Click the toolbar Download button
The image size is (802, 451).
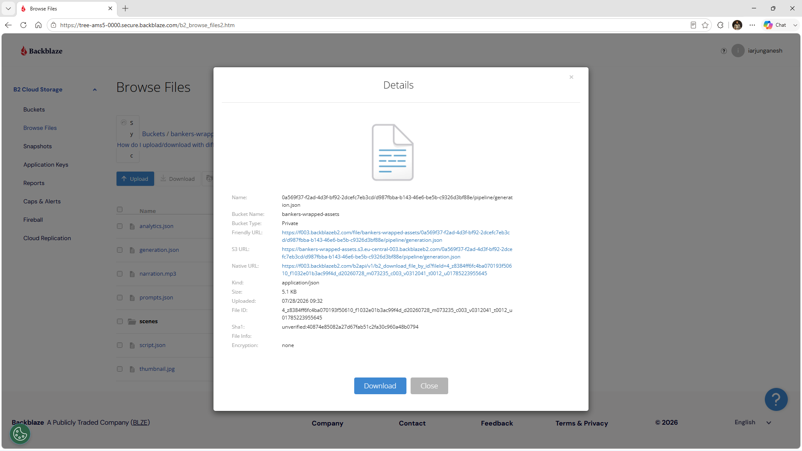tap(178, 179)
